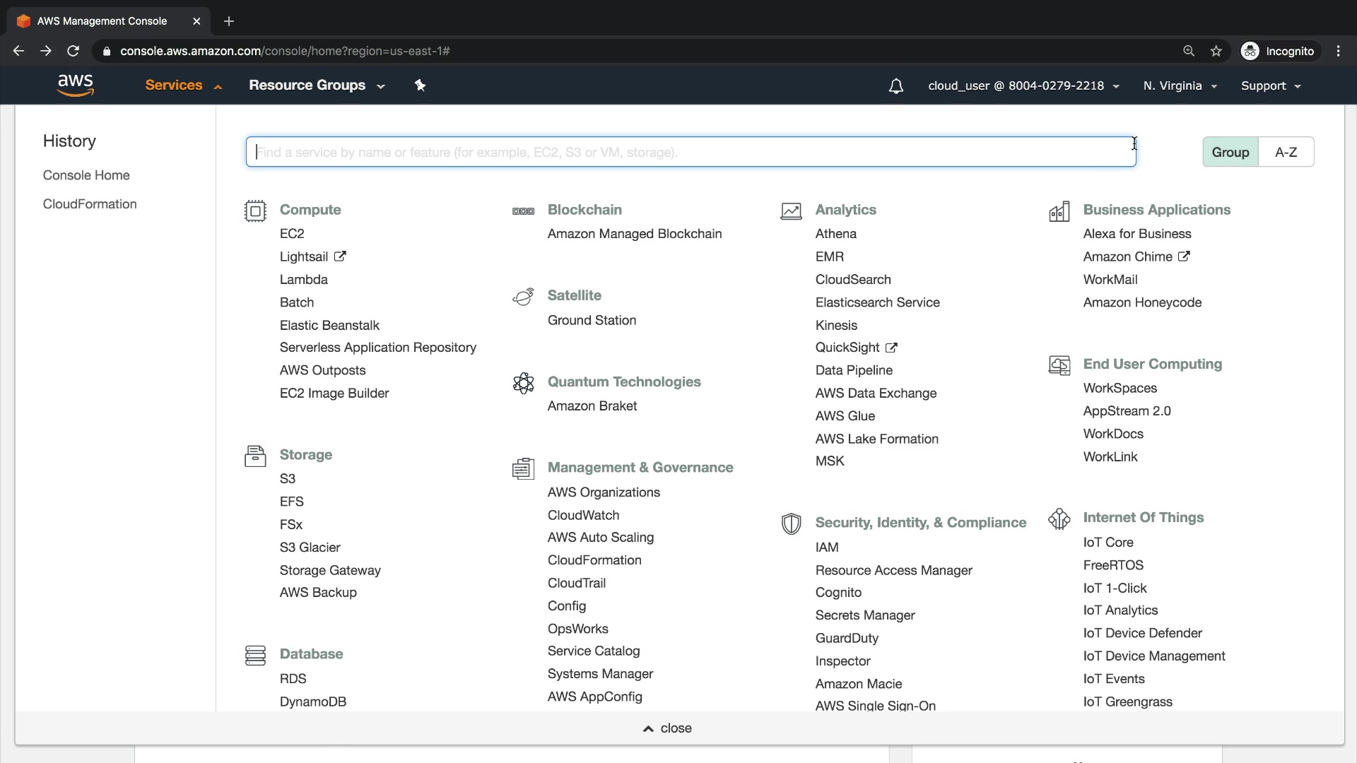Close the services panel
The width and height of the screenshot is (1357, 763).
667,728
